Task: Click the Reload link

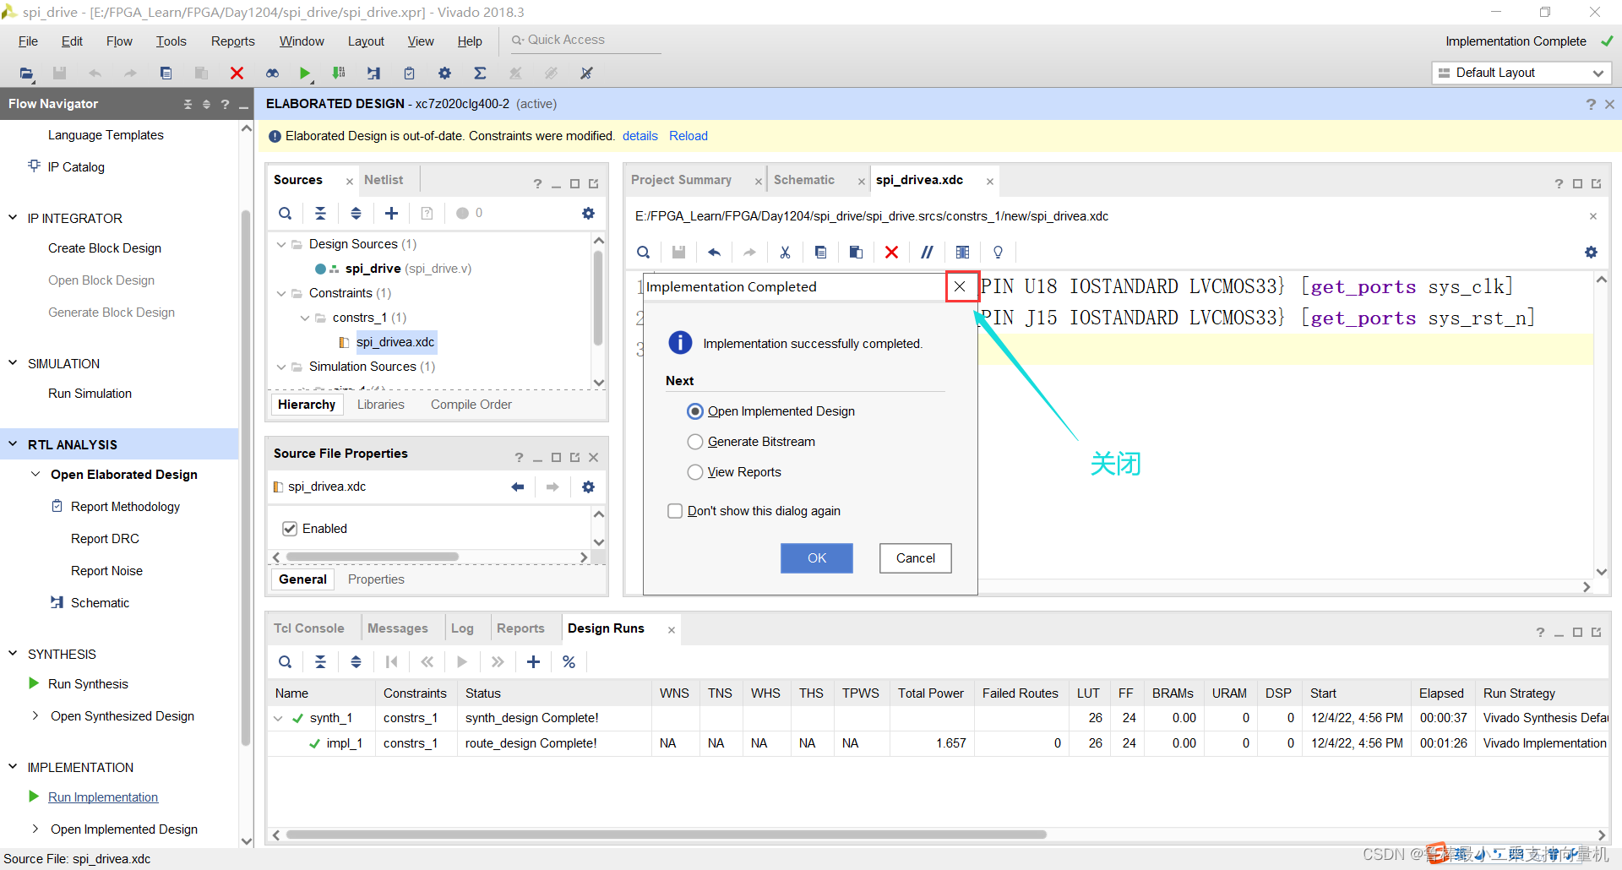Action: click(689, 136)
